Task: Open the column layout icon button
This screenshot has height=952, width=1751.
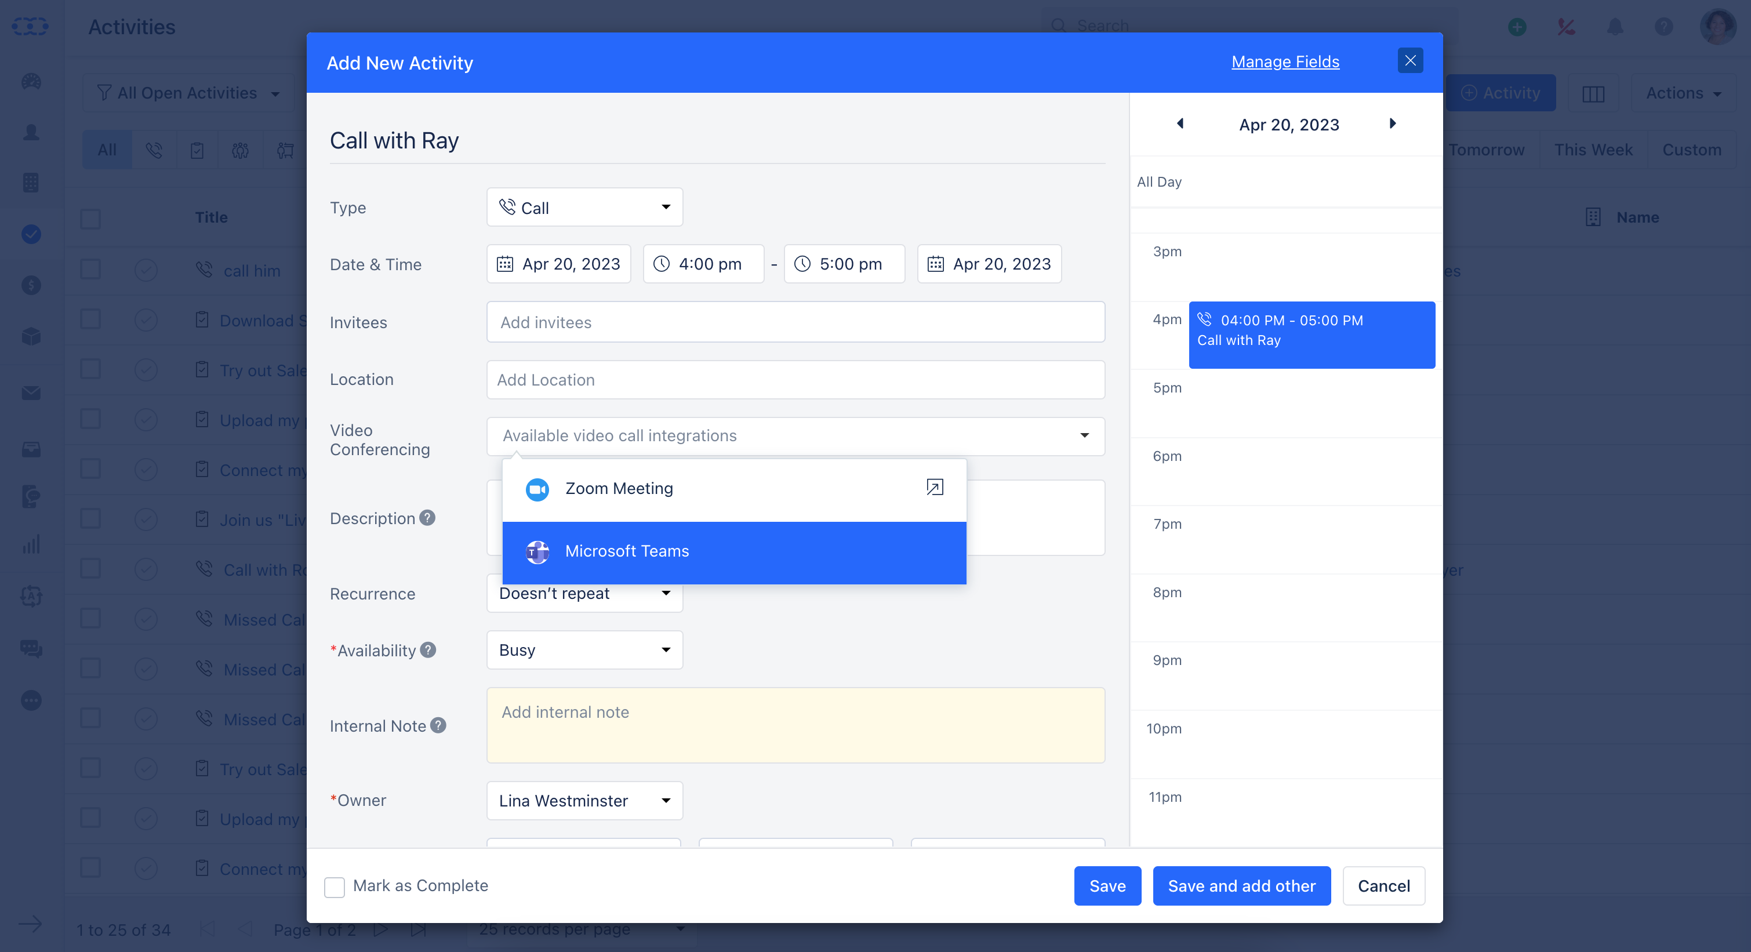Action: click(1593, 93)
